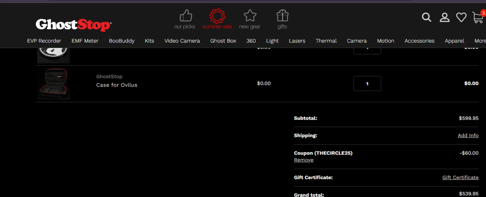Go to EMF Meter category

(85, 41)
